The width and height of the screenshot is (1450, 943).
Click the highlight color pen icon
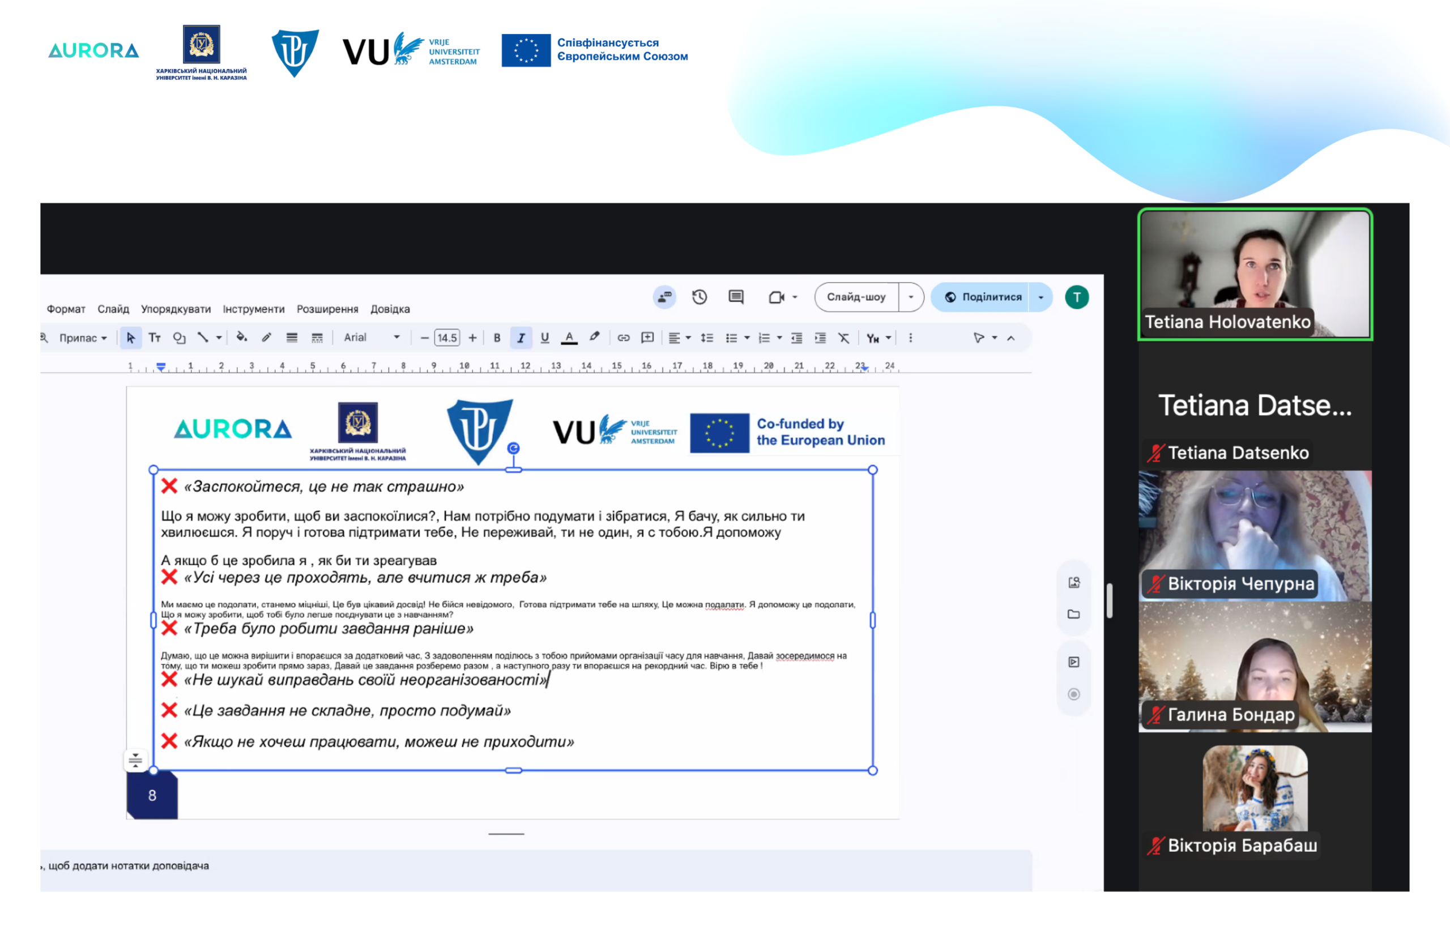coord(595,337)
